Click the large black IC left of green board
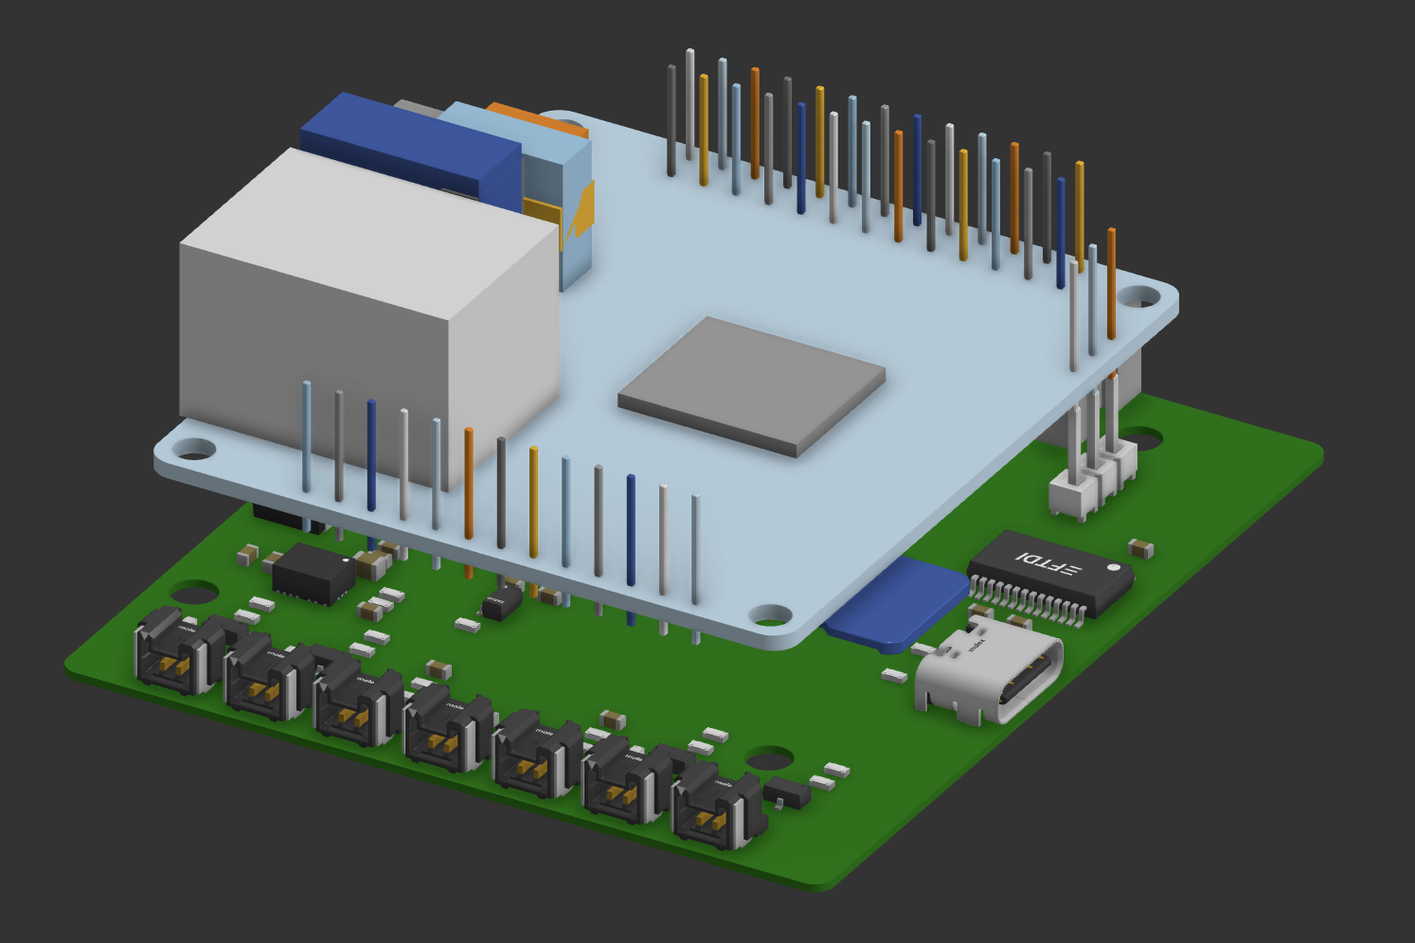1415x943 pixels. tap(313, 574)
